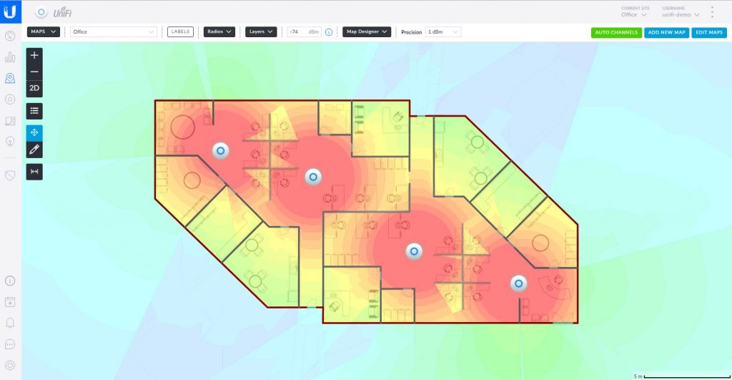732x380 pixels.
Task: Open the Office map selector dropdown
Action: click(x=114, y=31)
